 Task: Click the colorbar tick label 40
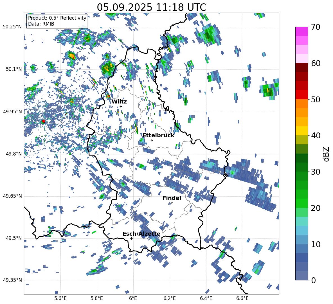tap(316, 136)
